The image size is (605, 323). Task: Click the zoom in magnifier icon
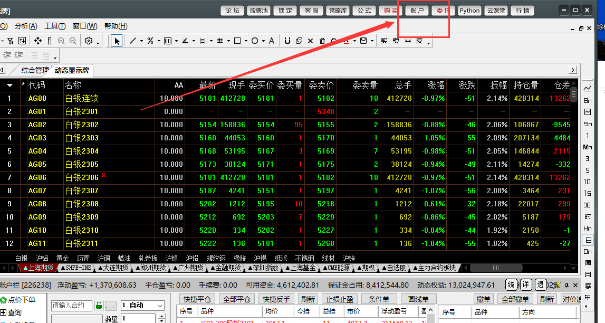click(61, 41)
